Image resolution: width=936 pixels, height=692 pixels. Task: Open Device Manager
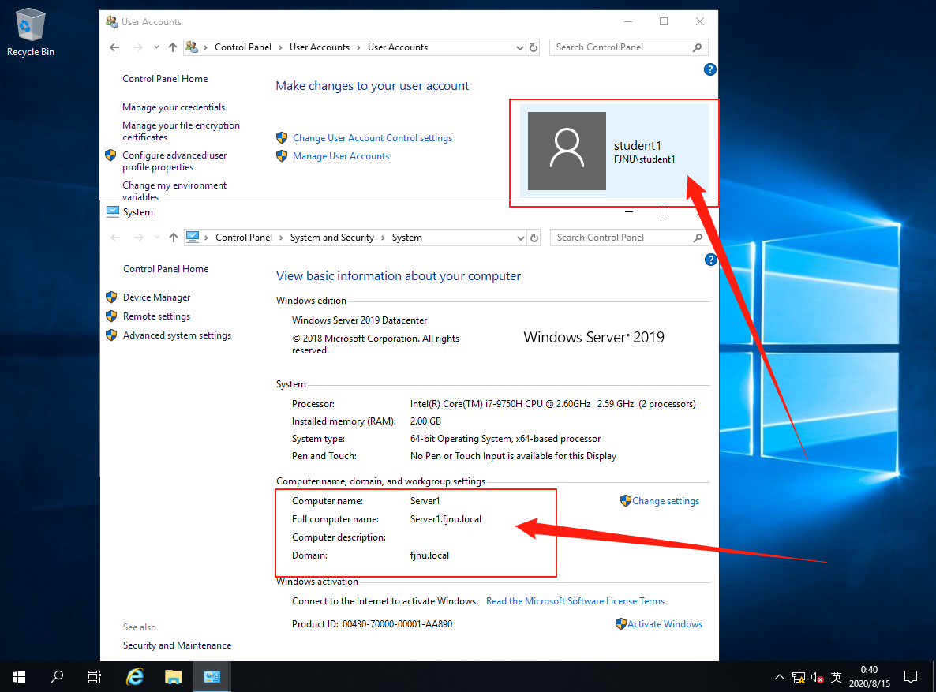tap(156, 297)
